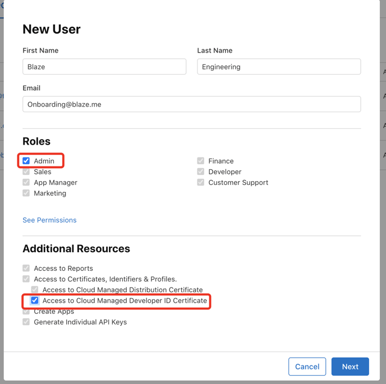The height and width of the screenshot is (384, 386).
Task: Check the Marketing role checkbox
Action: [26, 193]
